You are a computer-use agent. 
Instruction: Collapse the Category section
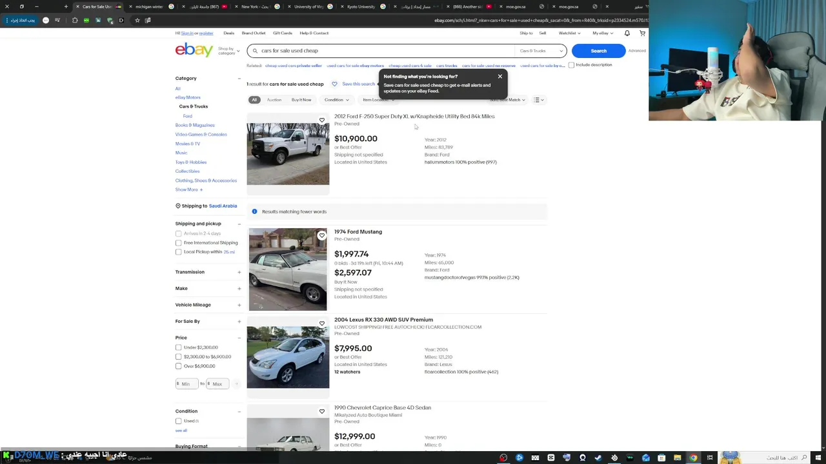click(x=239, y=79)
